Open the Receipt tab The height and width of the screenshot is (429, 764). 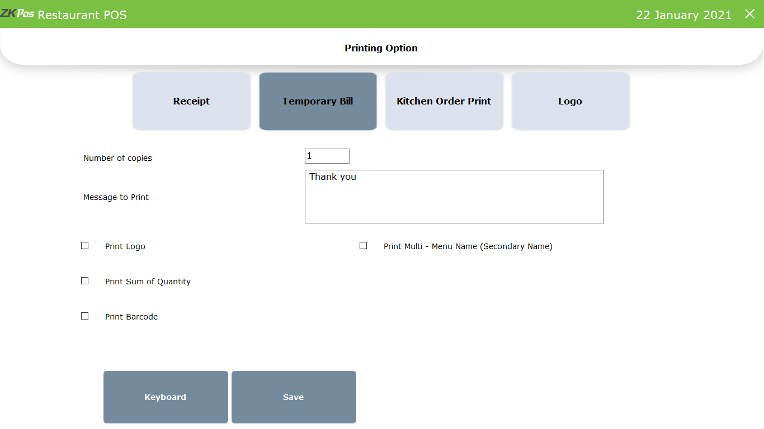[191, 101]
